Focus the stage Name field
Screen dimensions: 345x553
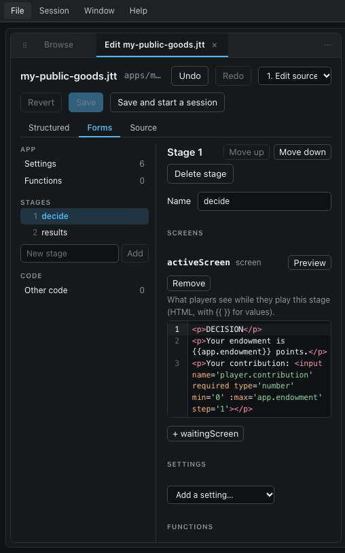point(264,201)
